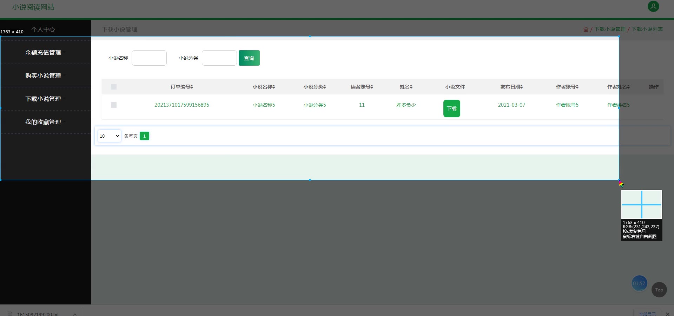Click the 小说文件 column header

pos(455,87)
